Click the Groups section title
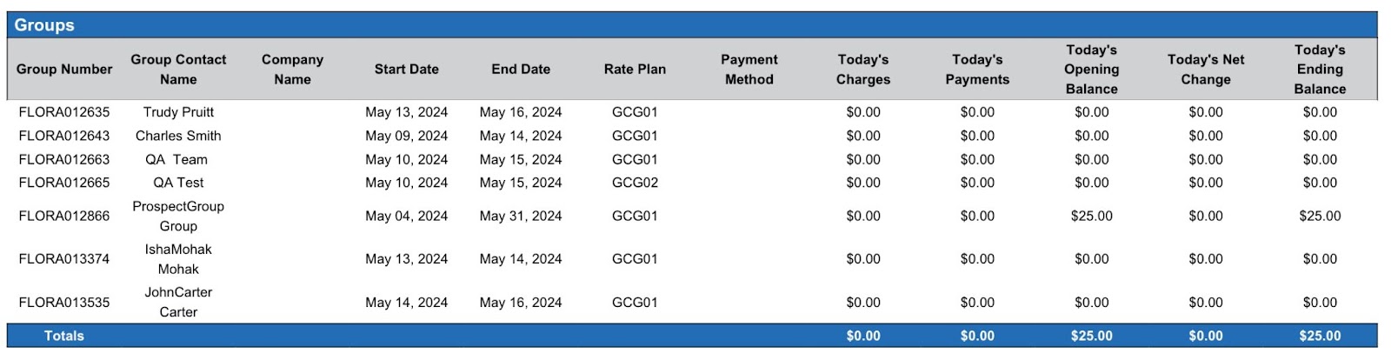The image size is (1391, 360). [44, 25]
